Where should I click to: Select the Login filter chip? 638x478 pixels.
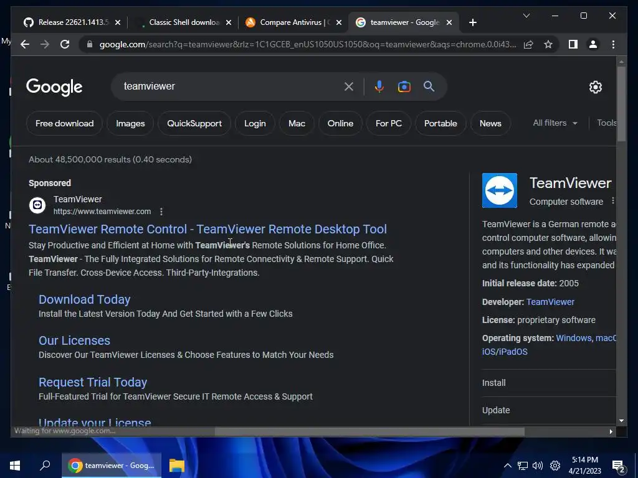(255, 124)
